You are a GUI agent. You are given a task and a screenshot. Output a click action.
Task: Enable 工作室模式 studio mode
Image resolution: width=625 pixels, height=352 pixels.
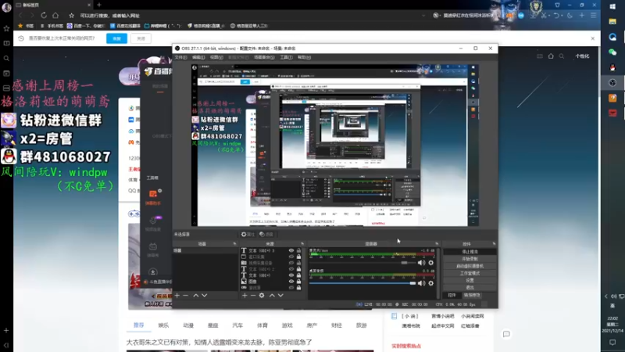coord(470,273)
